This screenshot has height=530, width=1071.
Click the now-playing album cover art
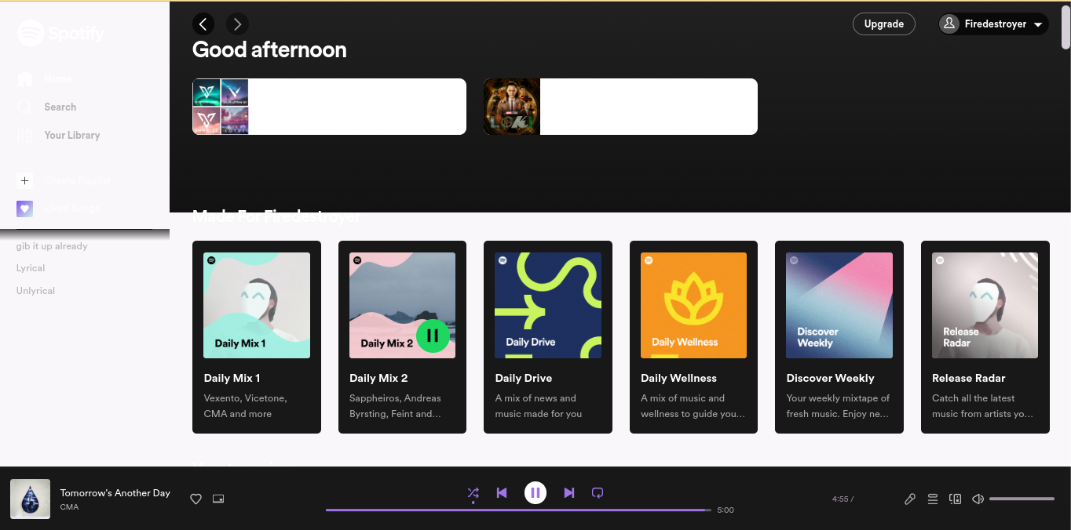tap(30, 499)
